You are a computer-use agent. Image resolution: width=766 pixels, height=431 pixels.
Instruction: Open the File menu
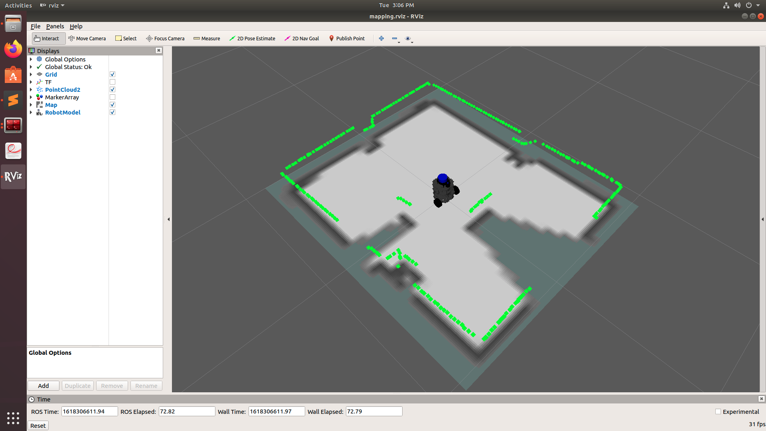click(36, 26)
